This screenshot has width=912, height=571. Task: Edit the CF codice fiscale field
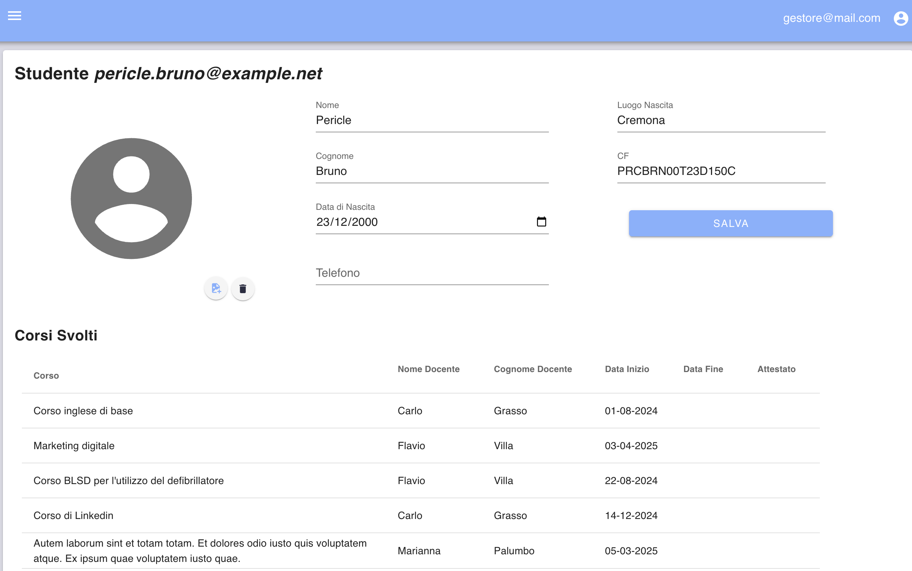721,171
